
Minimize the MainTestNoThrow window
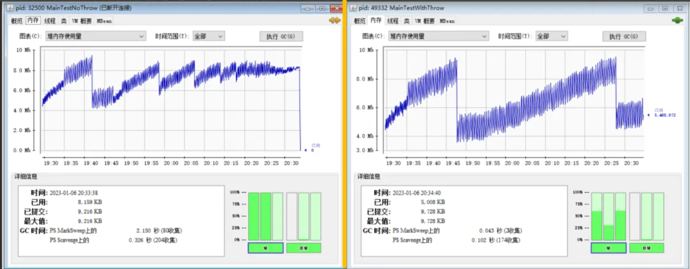click(x=307, y=8)
